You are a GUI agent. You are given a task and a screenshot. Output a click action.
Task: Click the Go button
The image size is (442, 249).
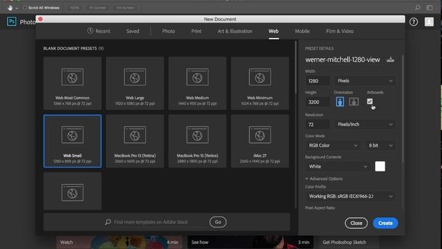tap(218, 222)
